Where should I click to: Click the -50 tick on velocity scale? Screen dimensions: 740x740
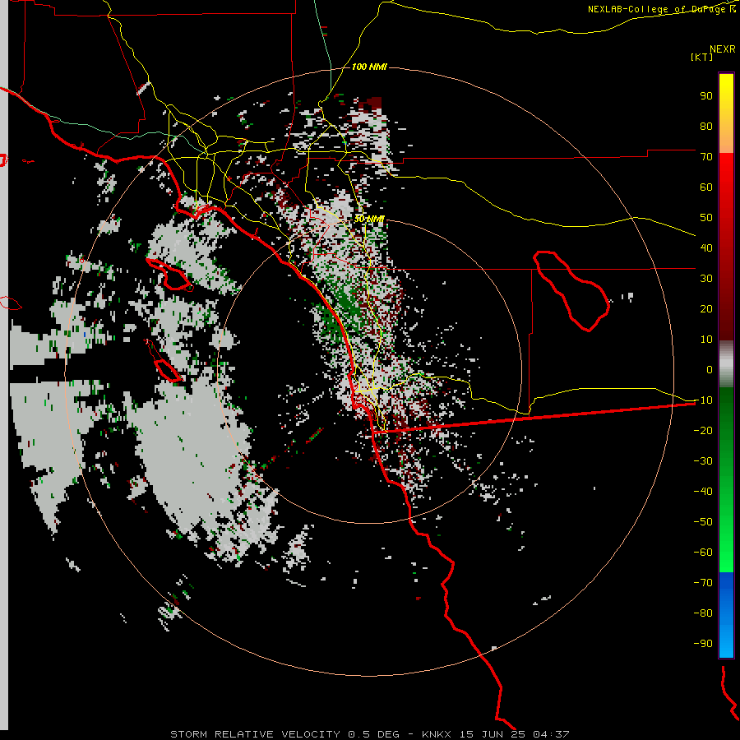tap(703, 522)
